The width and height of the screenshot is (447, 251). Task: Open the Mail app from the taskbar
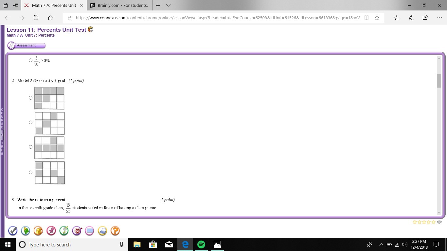[x=169, y=244]
